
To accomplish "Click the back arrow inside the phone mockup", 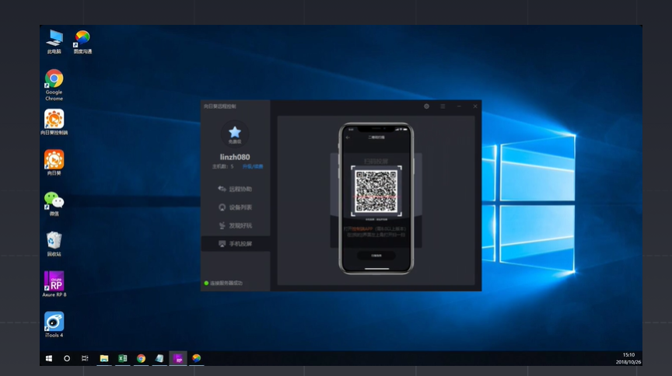I will tap(348, 138).
